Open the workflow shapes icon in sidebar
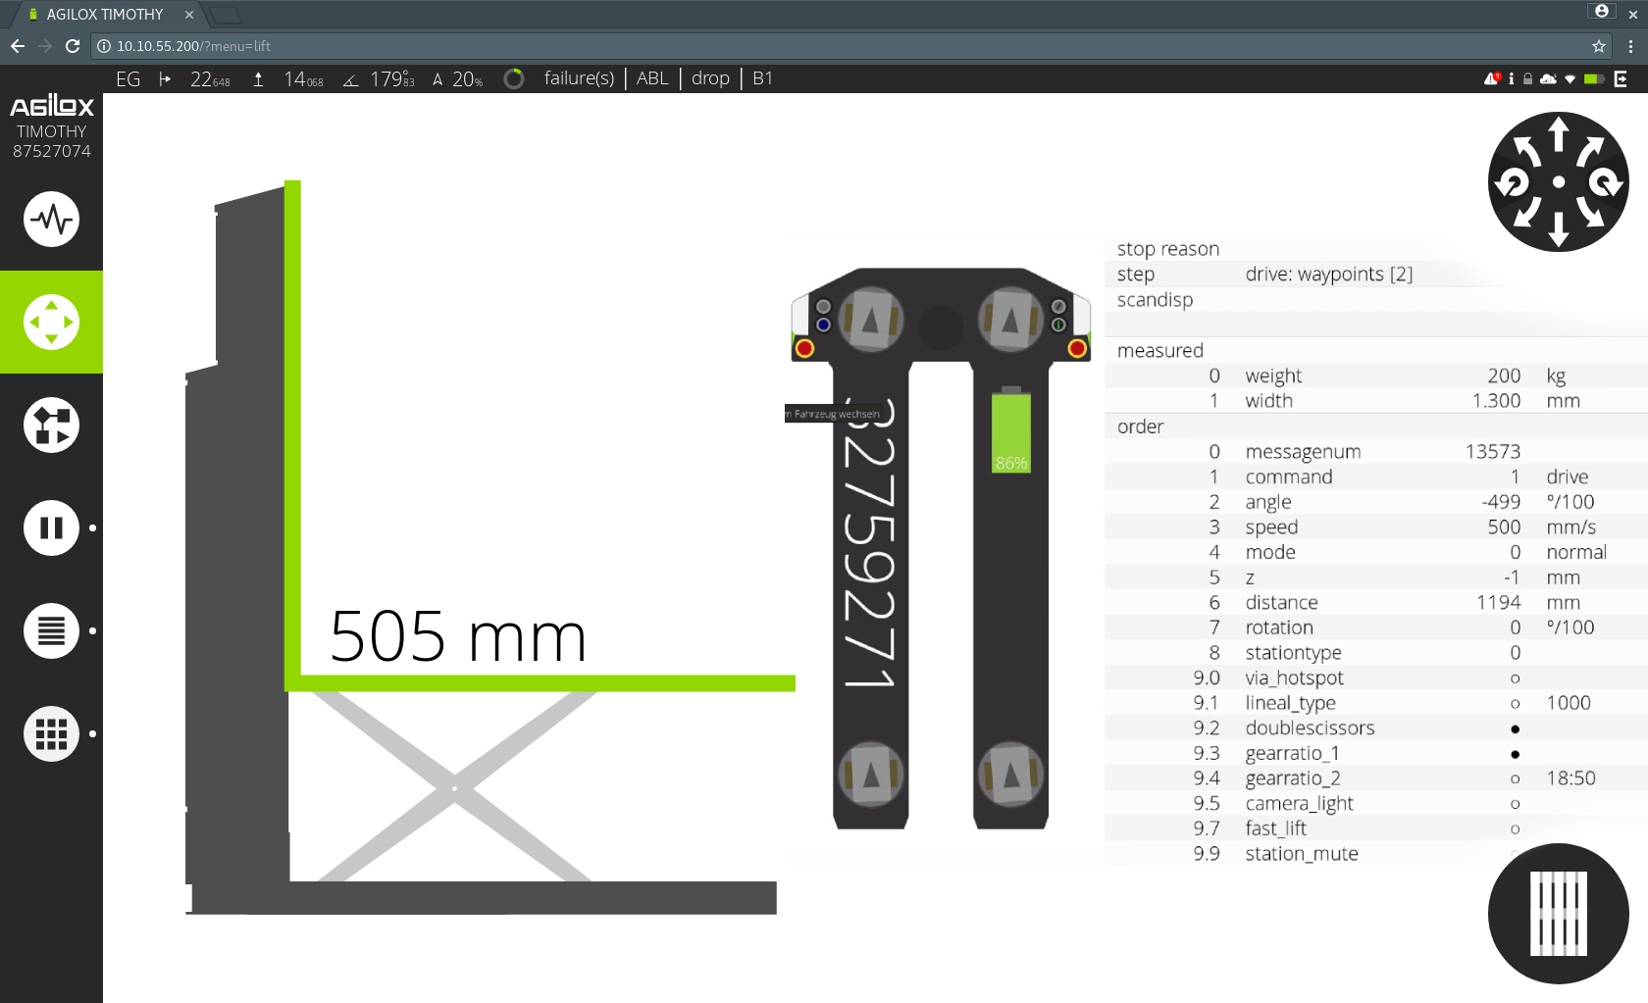Viewport: 1648px width, 1003px height. [51, 425]
